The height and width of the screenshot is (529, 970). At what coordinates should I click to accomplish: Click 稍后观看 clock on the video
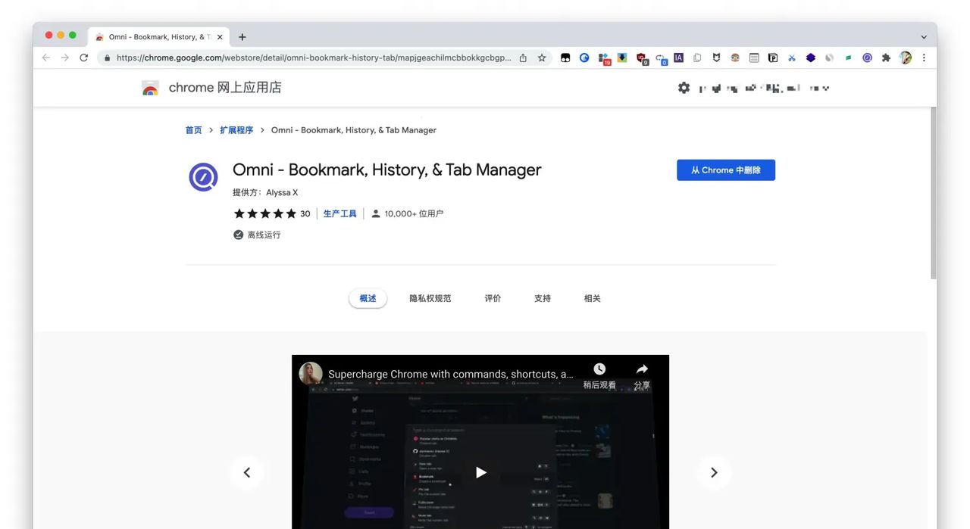pos(599,375)
